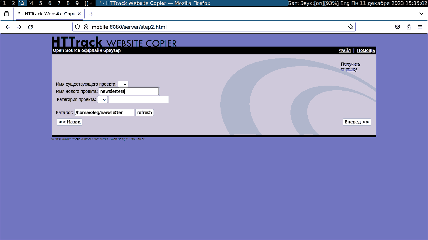Click the refresh button next to catalog
The width and height of the screenshot is (428, 240).
[x=144, y=112]
